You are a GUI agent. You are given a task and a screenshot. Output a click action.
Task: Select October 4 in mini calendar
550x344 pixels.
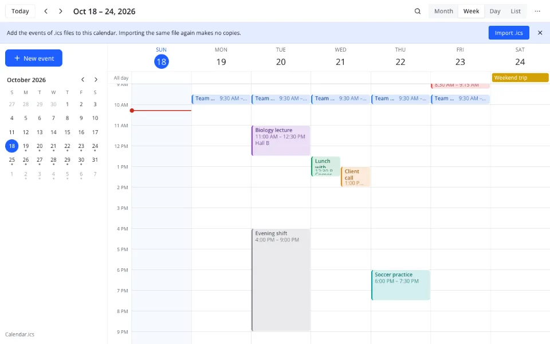point(12,118)
